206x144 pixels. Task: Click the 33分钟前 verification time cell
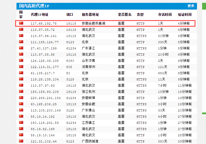tap(185, 141)
